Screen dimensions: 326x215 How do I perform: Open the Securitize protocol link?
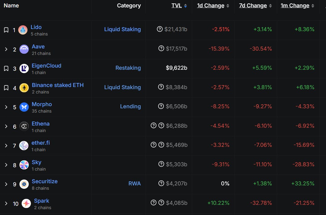(x=44, y=181)
